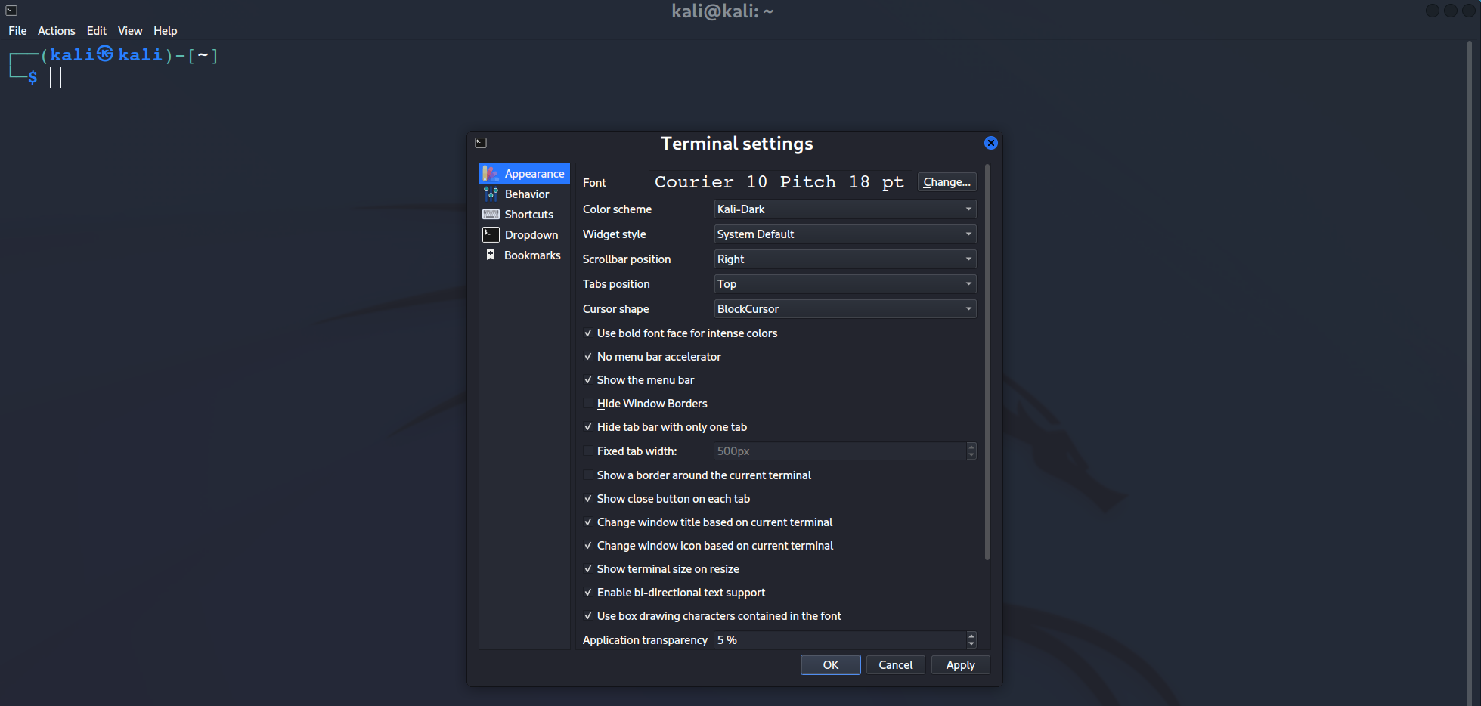Click the Change... font button
Viewport: 1481px width, 706px height.
[x=947, y=182]
